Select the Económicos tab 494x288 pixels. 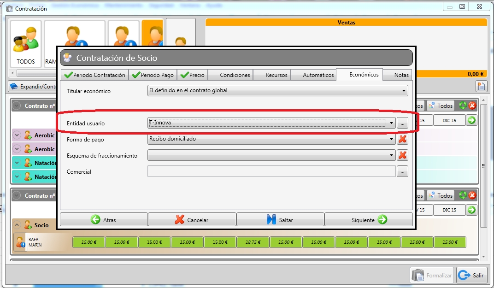click(x=359, y=75)
